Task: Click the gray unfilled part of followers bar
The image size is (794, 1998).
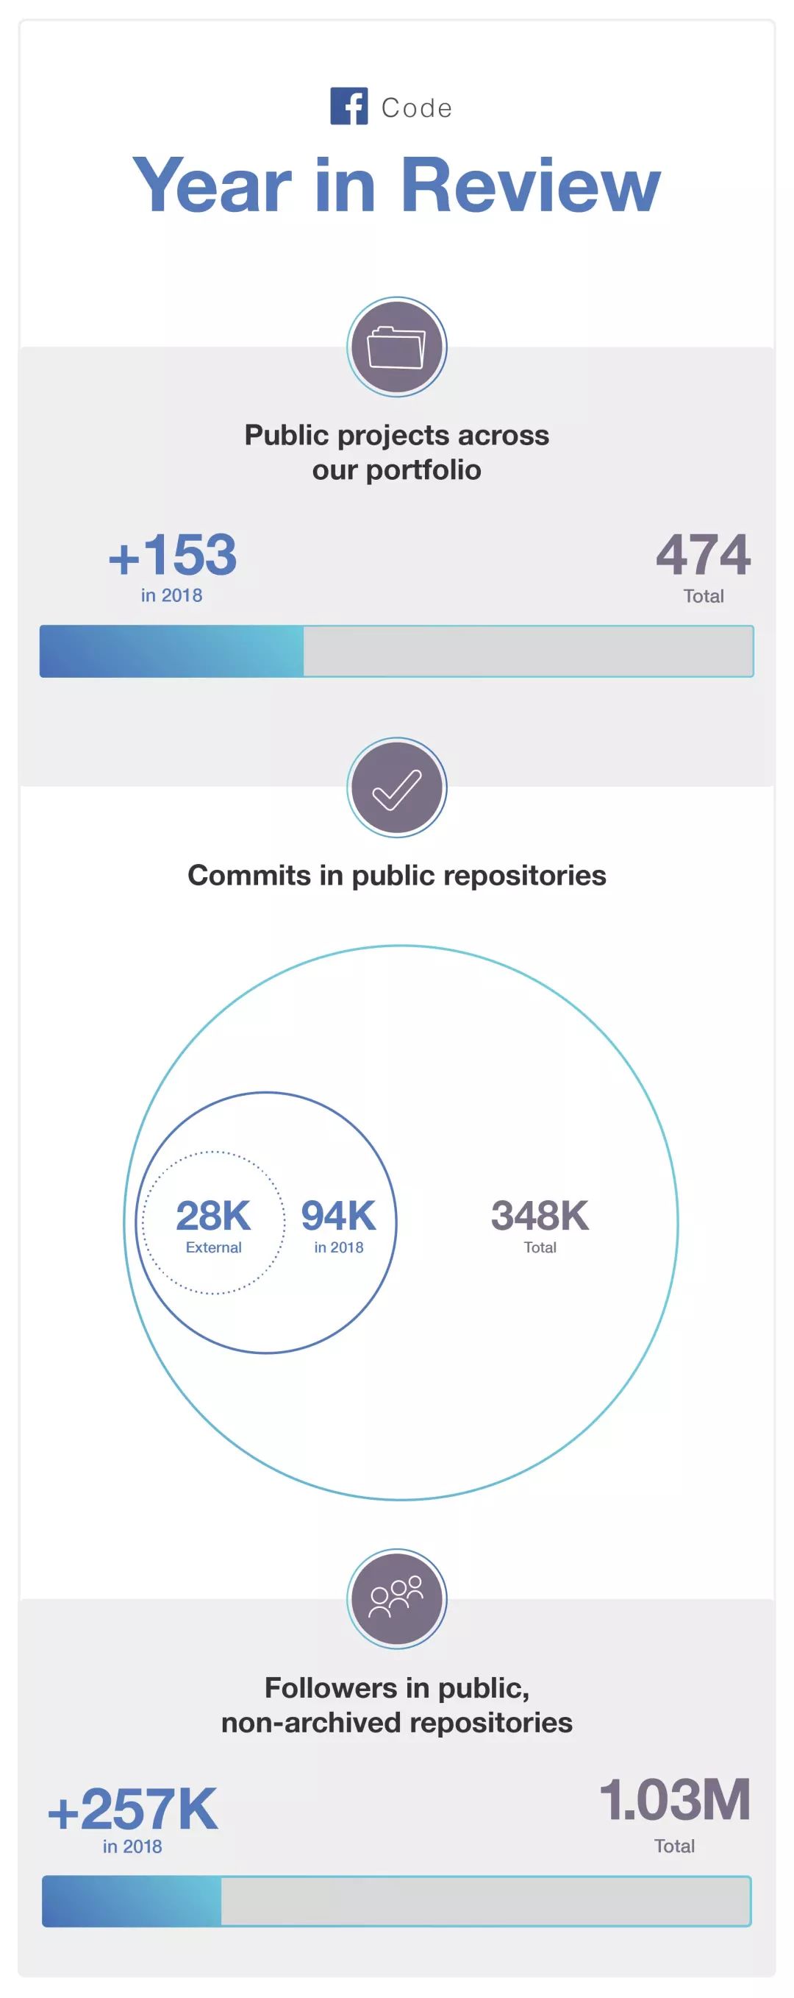Action: pyautogui.click(x=486, y=1901)
